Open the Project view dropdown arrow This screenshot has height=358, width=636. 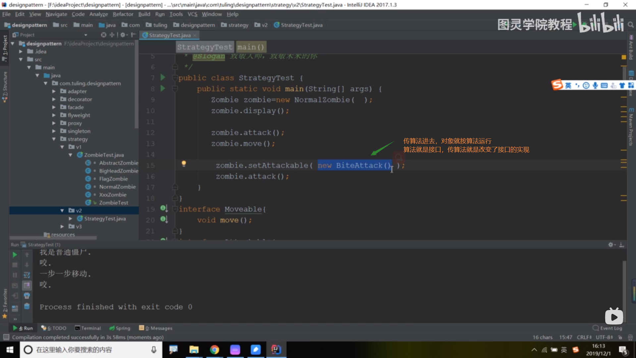(x=86, y=35)
